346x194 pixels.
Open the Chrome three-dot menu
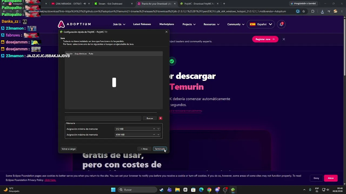pos(342,11)
